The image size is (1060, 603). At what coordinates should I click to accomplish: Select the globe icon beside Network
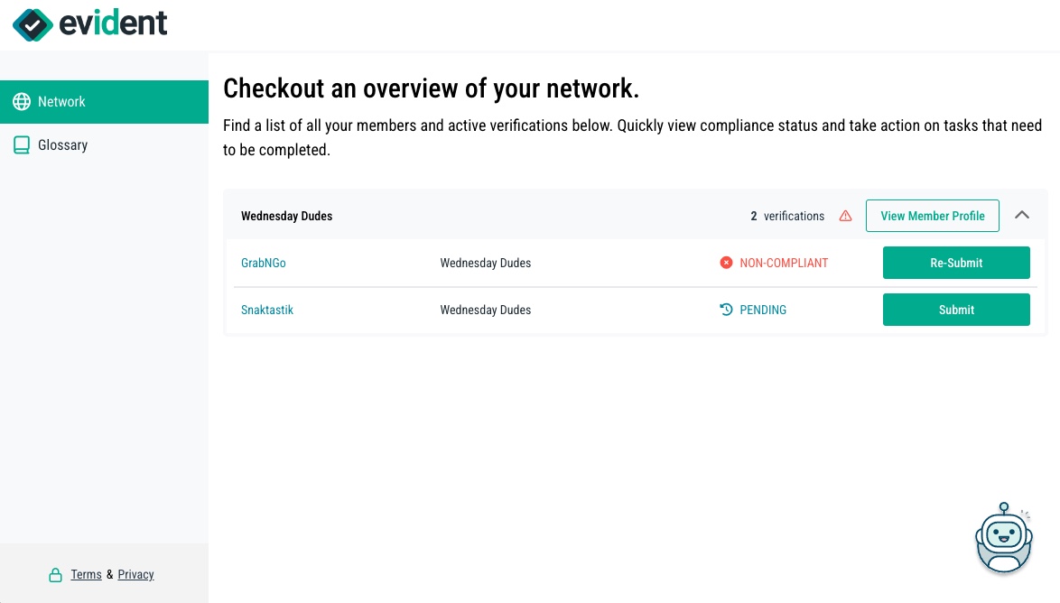[21, 101]
